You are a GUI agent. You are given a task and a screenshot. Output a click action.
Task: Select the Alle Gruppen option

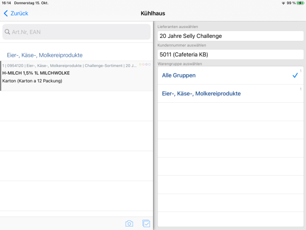pos(179,75)
